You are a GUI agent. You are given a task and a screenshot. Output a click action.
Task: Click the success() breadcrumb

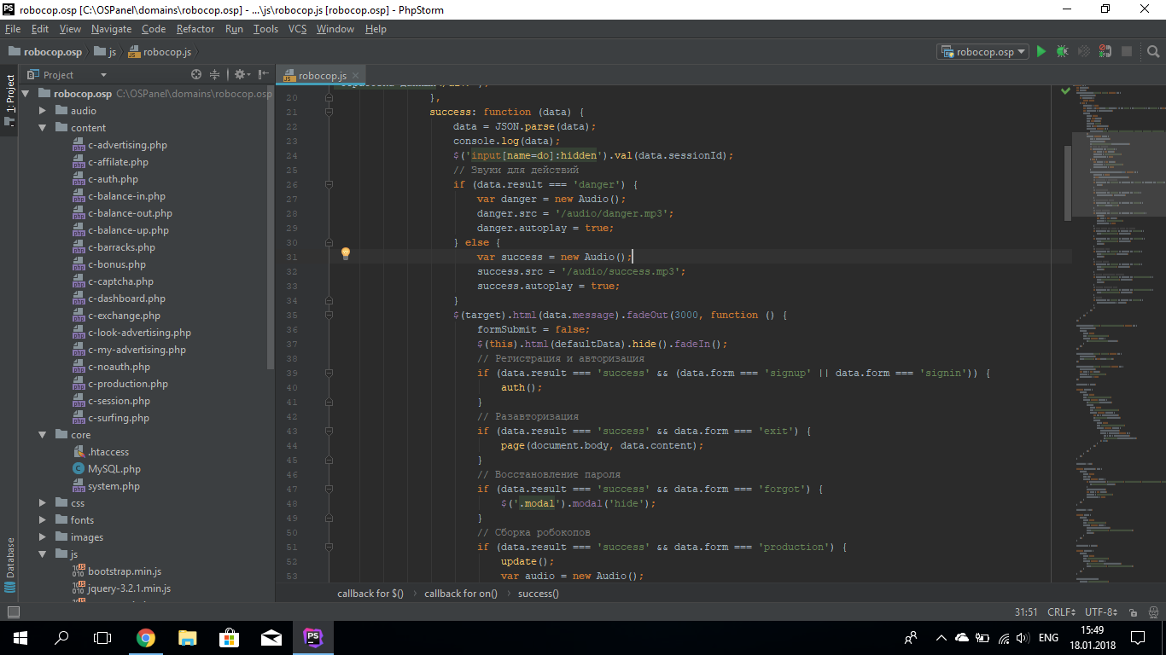tap(538, 594)
